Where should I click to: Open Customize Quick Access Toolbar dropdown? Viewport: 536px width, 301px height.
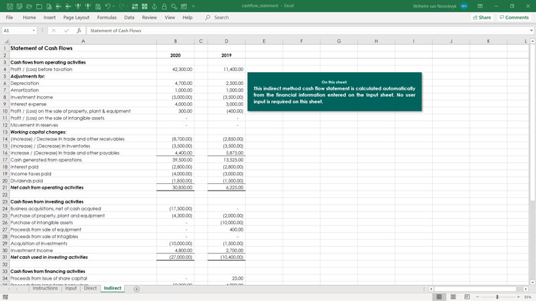(x=194, y=6)
